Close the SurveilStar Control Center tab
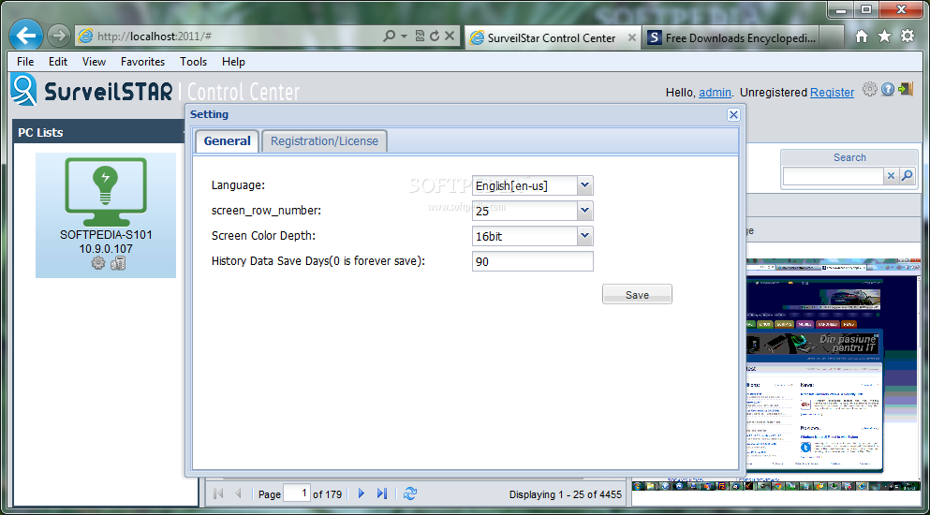Image resolution: width=930 pixels, height=515 pixels. click(631, 38)
